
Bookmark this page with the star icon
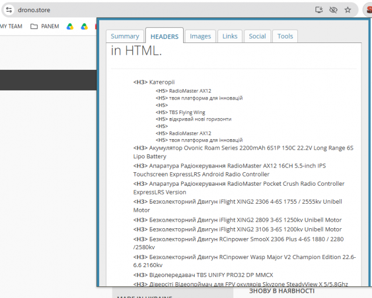[x=348, y=10]
